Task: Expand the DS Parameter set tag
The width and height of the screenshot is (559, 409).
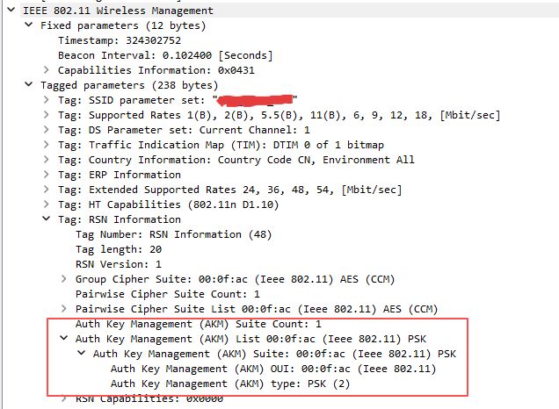Action: [47, 130]
